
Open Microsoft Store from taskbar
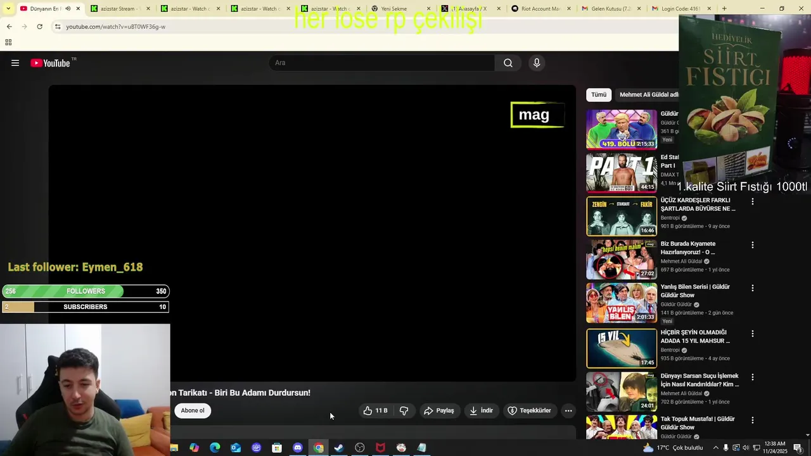coord(277,448)
